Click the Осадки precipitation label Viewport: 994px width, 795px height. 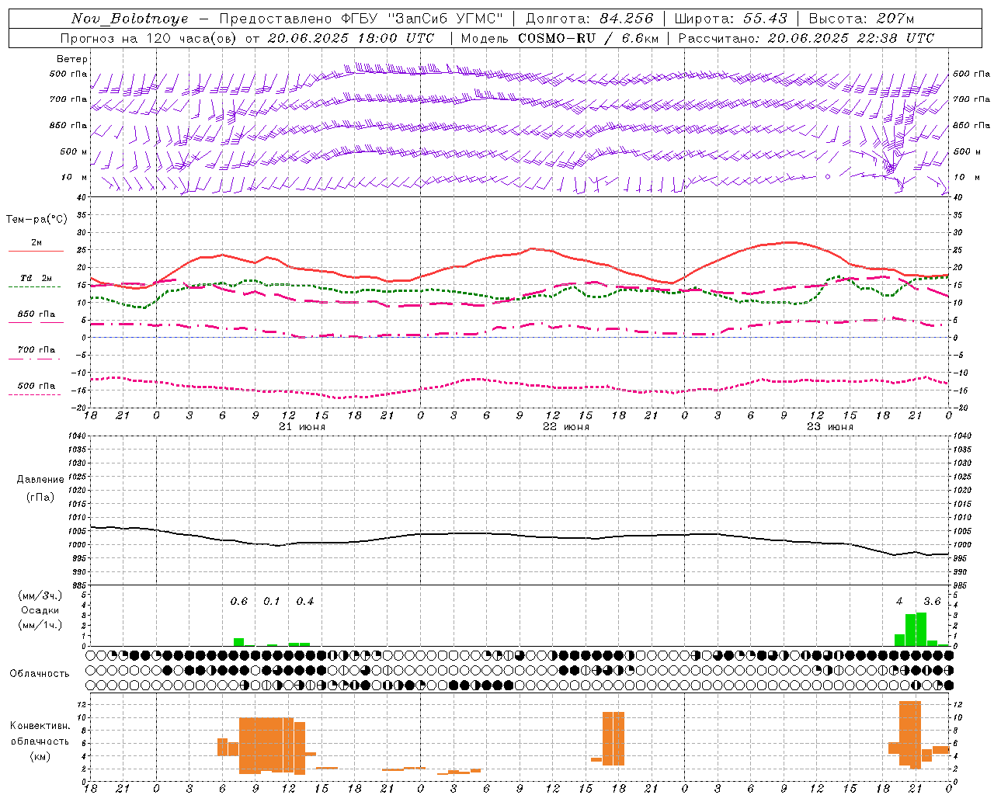coord(40,610)
